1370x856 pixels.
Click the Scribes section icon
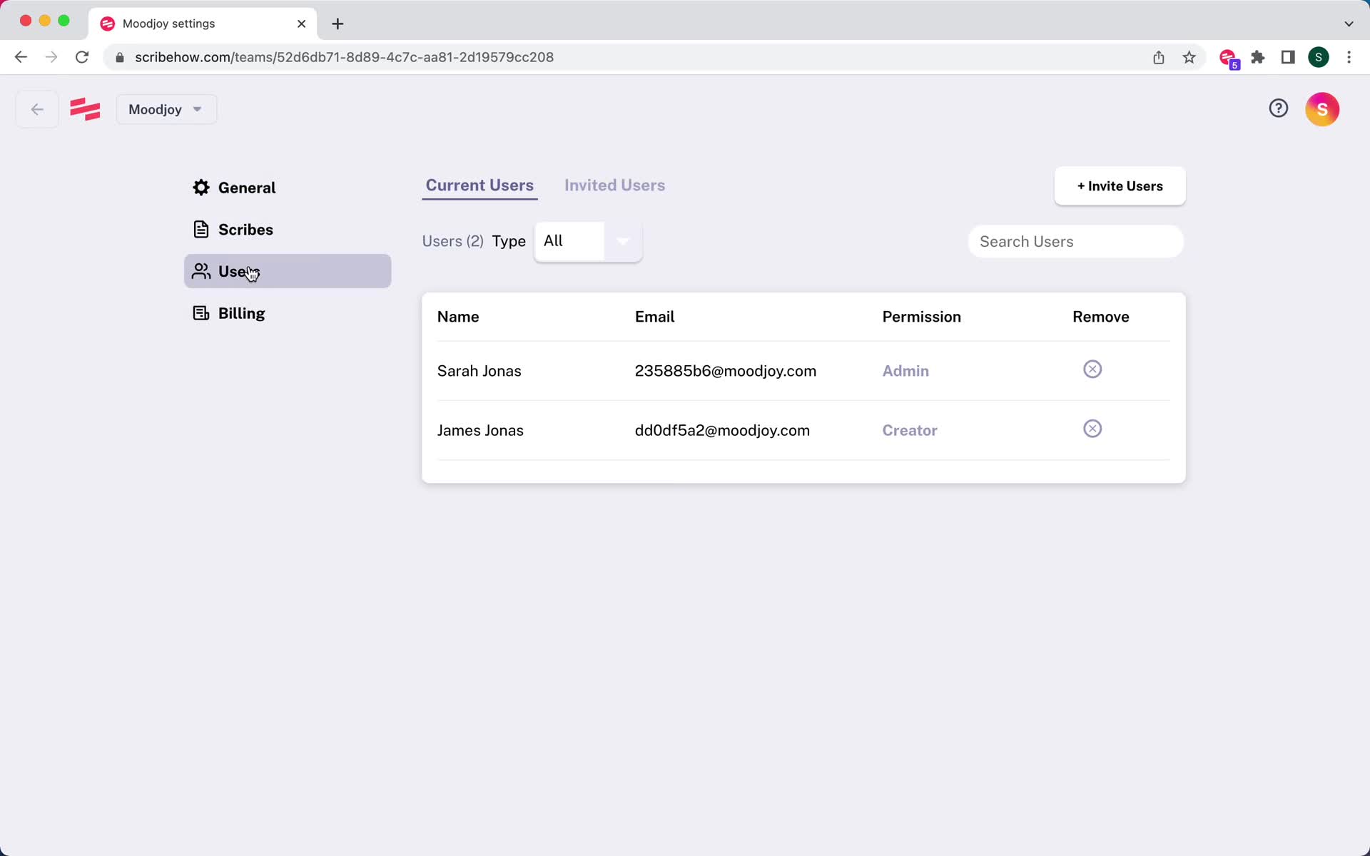coord(202,230)
